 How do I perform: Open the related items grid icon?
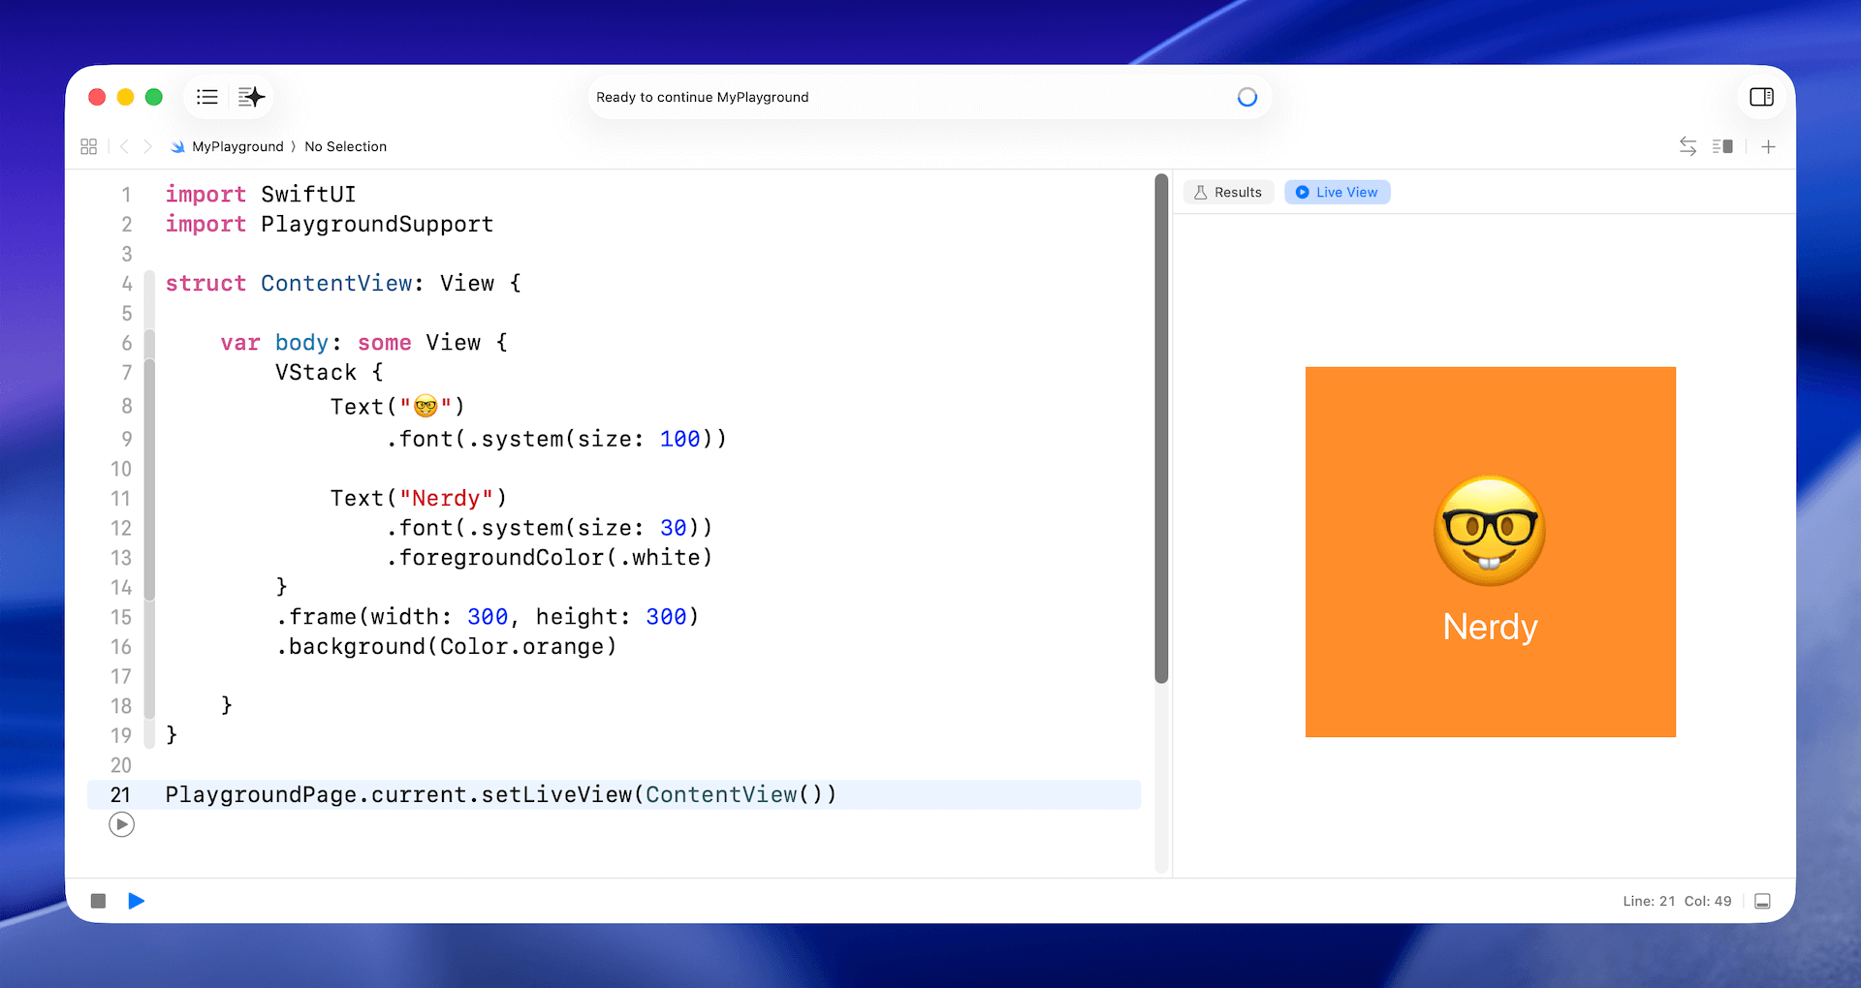(x=88, y=146)
